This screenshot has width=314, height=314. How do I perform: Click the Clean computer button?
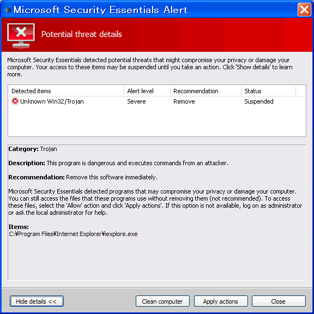point(162,301)
